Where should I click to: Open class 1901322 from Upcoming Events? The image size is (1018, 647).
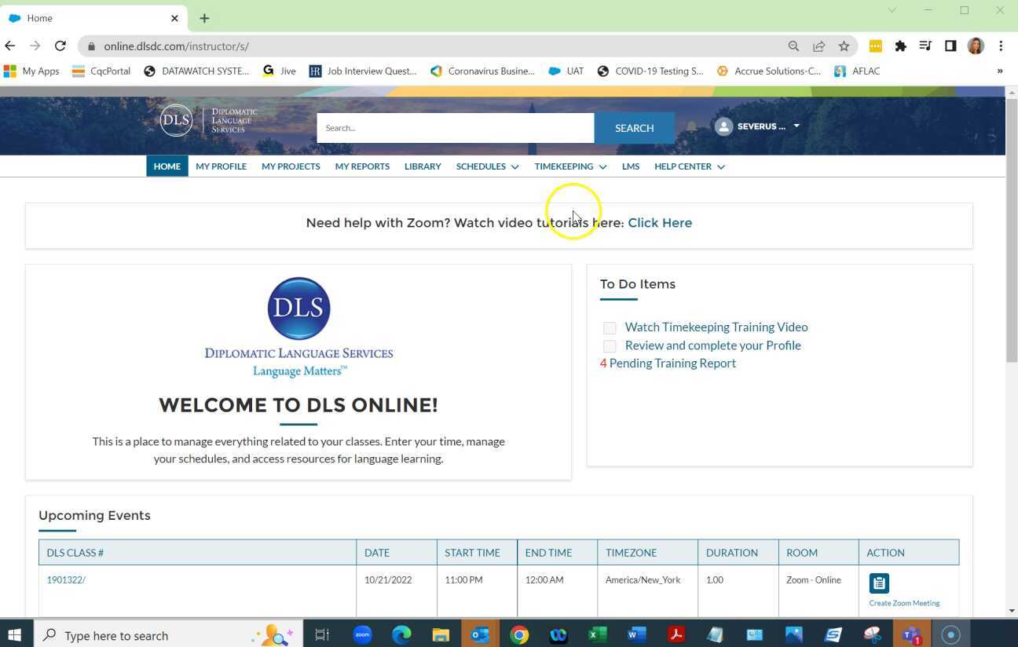[65, 579]
